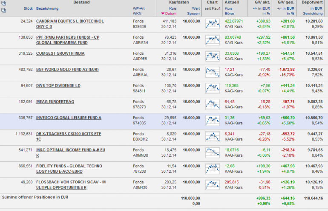
Task: Click current price 18,0716 of M&G
Action: (x=232, y=150)
